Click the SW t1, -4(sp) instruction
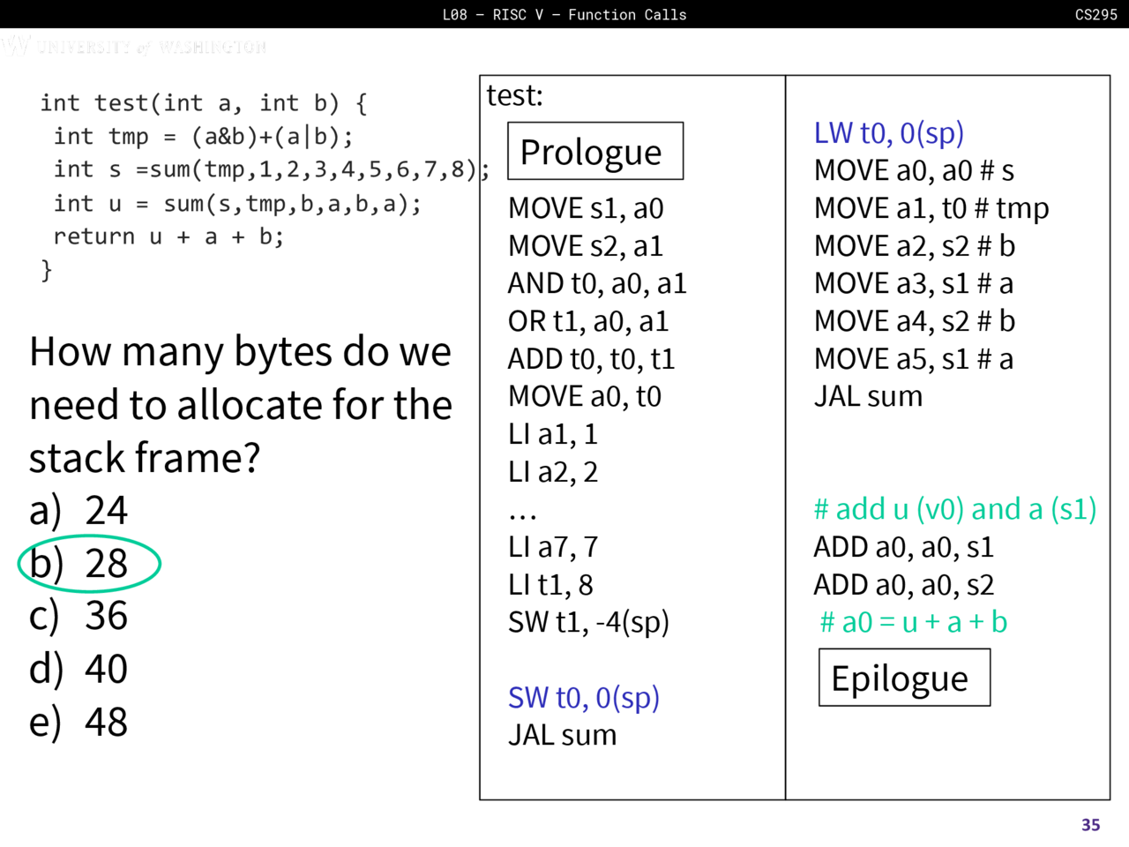 pyautogui.click(x=588, y=622)
